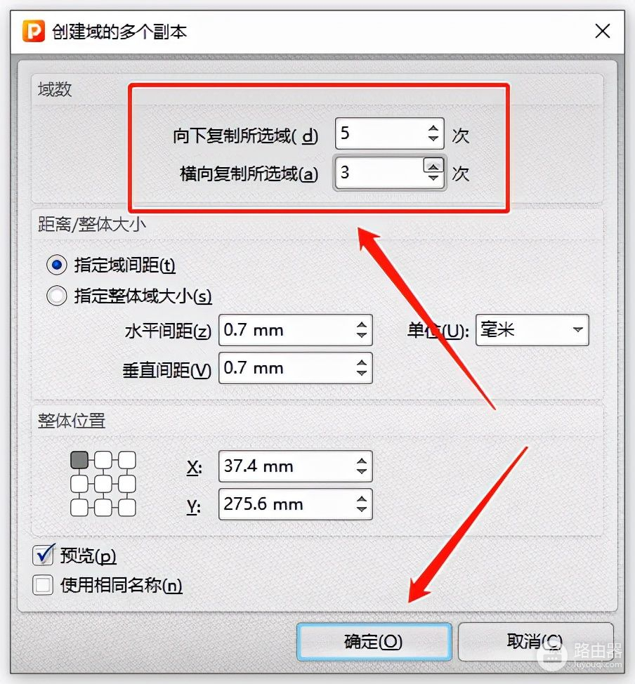Select top-right anchor square in position grid
The image size is (635, 684).
tap(127, 460)
